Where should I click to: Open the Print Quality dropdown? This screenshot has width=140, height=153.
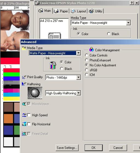pos(78,78)
